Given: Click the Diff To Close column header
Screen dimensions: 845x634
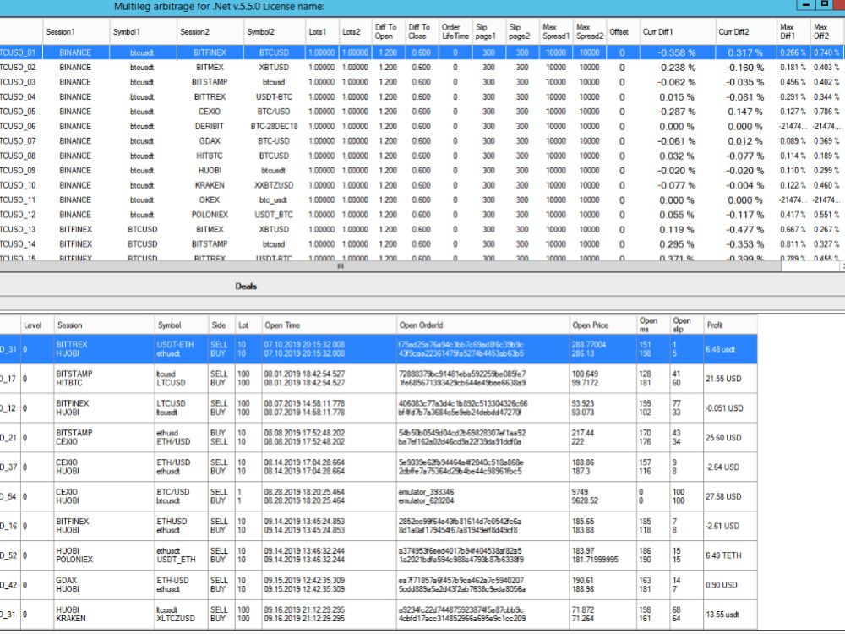Looking at the screenshot, I should (422, 32).
